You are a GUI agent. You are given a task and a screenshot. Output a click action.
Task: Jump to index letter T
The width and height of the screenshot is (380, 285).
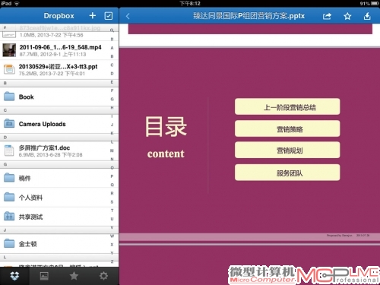click(112, 211)
